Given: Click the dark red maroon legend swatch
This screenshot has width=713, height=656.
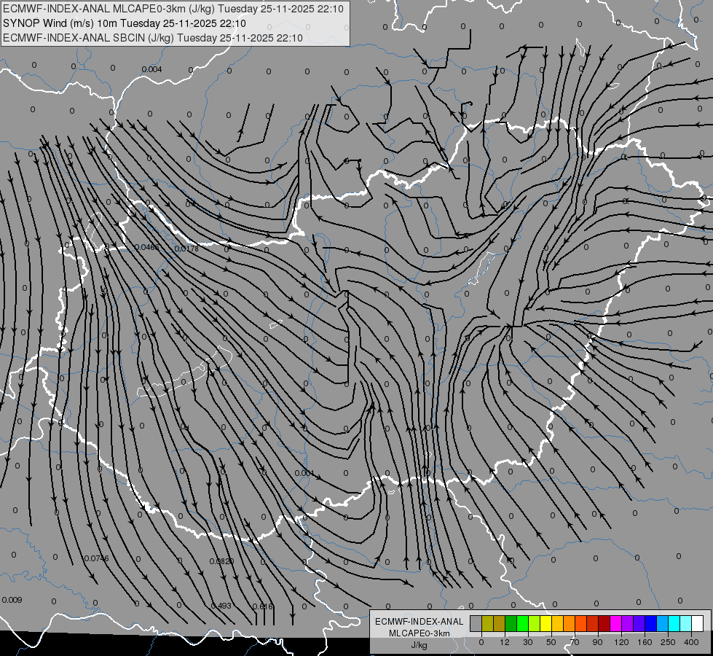Looking at the screenshot, I should coord(604,623).
